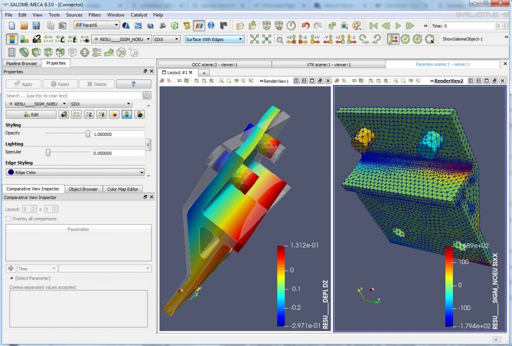Screen dimensions: 512x346
Task: Switch to the Pipeline Browser tab
Action: [21, 63]
